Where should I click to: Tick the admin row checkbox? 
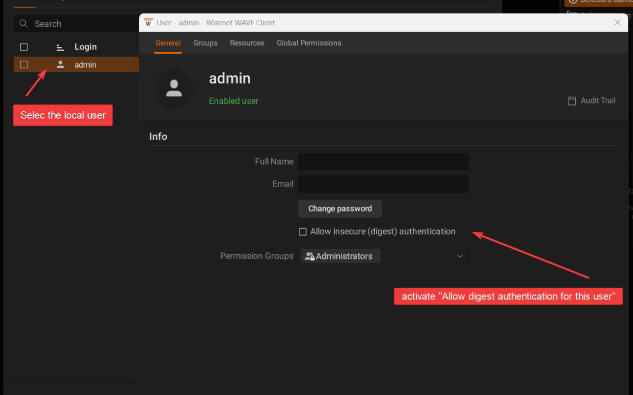coord(24,65)
